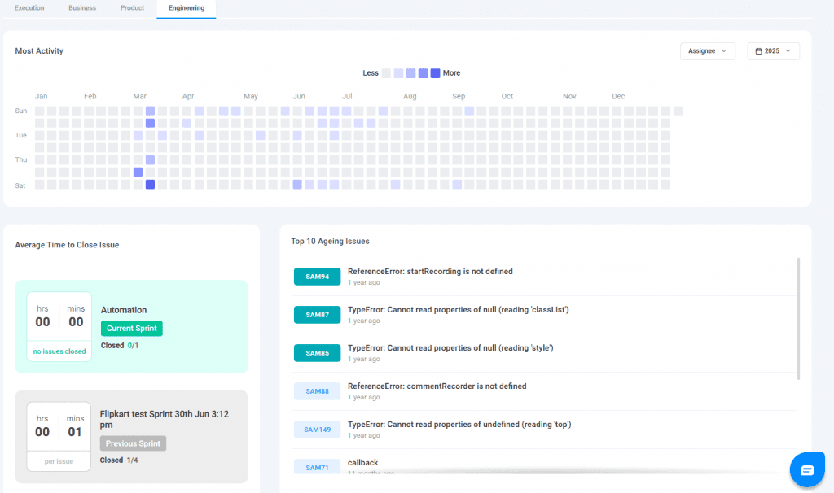The width and height of the screenshot is (834, 493).
Task: Click the Previous Sprint label
Action: 134,443
